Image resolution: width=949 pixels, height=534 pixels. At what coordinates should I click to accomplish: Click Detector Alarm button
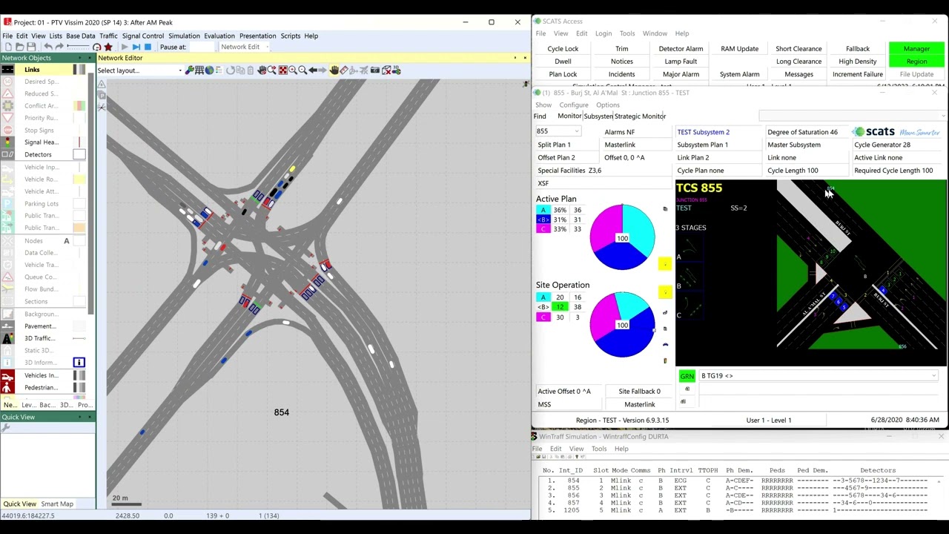pos(681,49)
